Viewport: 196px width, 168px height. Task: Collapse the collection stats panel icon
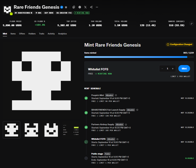click(191, 24)
